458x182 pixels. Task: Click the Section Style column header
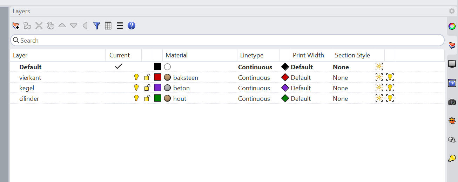tap(352, 55)
